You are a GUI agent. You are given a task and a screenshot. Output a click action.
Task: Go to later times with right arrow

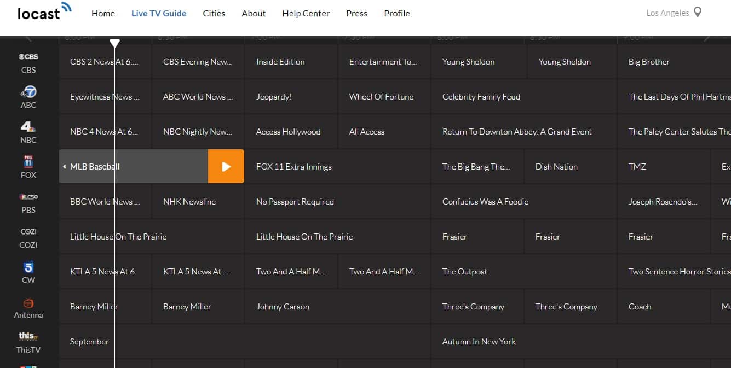707,38
